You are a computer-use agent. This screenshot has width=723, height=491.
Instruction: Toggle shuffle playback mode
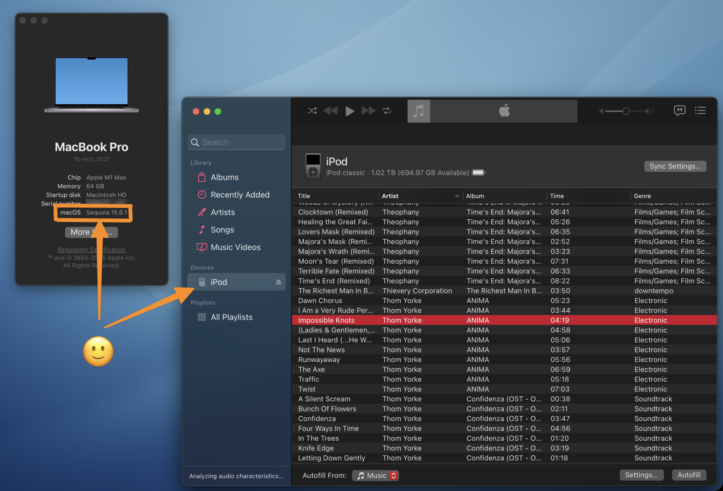(312, 111)
